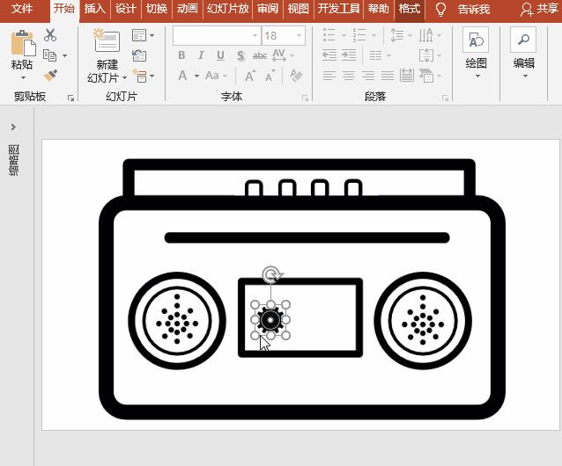Screen dimensions: 562x466
Task: Click the Editing (编辑) magnifier button
Action: pos(523,52)
